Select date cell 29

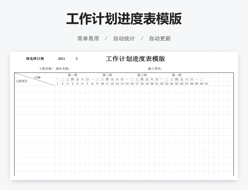pyautogui.click(x=197, y=84)
